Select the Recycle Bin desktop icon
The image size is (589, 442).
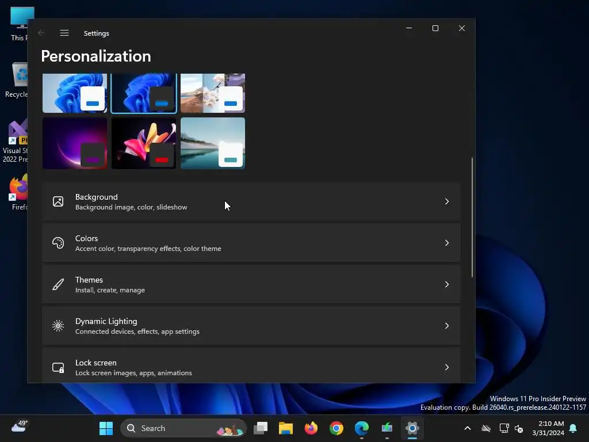pyautogui.click(x=18, y=79)
